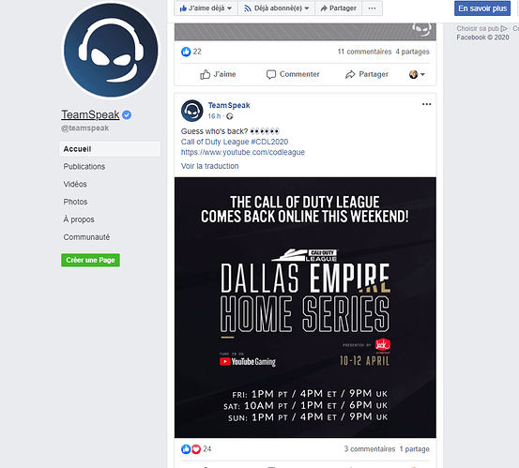Viewport: 519px width, 468px height.
Task: Click the J'aime thumbs-up on the first post
Action: 205,74
